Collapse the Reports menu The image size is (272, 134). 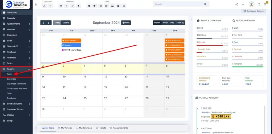pos(16,69)
